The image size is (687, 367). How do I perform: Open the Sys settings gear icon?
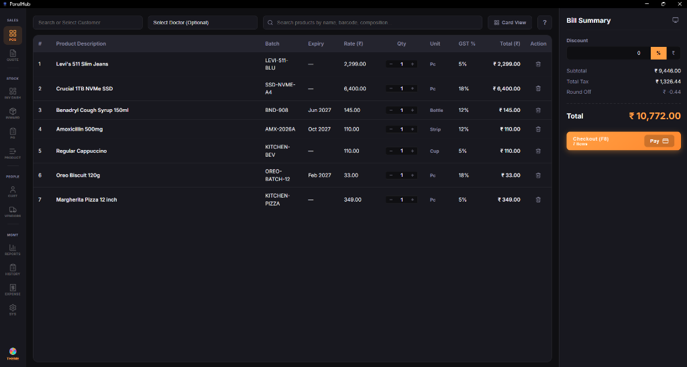[x=13, y=309]
